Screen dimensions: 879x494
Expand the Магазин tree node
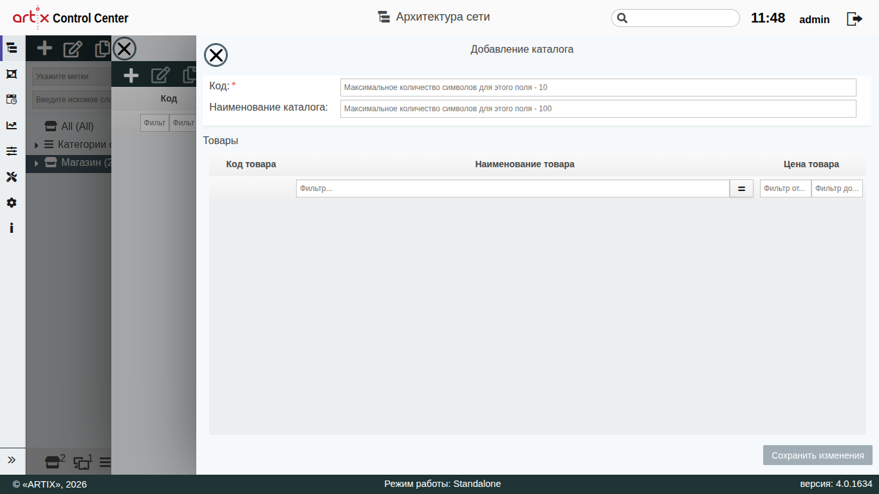(x=37, y=163)
